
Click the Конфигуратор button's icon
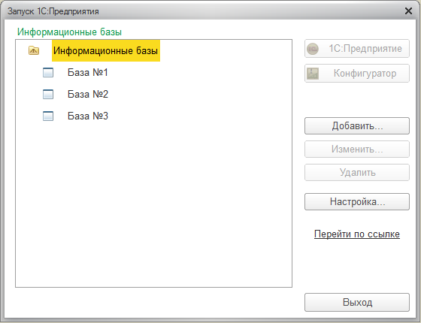(313, 74)
